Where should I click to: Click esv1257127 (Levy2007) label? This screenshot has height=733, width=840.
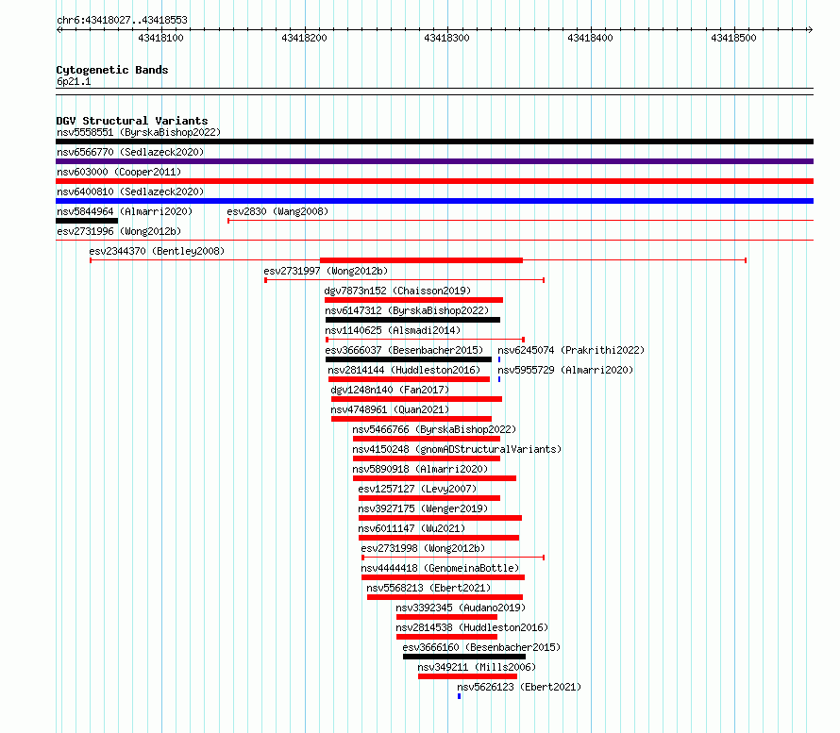(x=417, y=489)
